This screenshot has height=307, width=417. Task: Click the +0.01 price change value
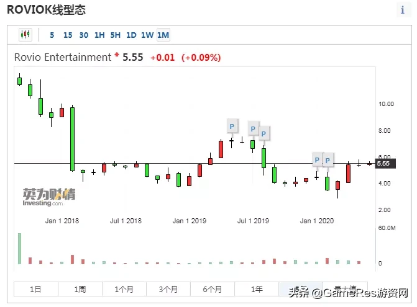(x=162, y=58)
